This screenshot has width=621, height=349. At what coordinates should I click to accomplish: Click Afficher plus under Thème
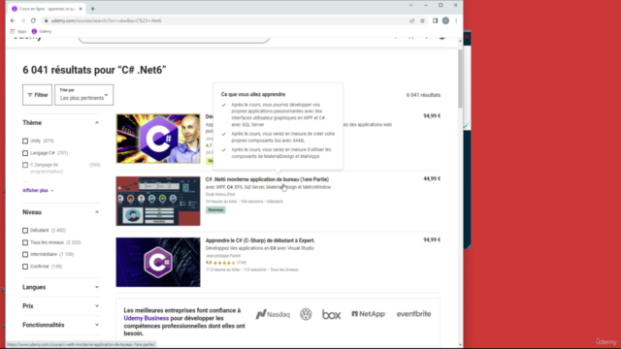click(38, 190)
